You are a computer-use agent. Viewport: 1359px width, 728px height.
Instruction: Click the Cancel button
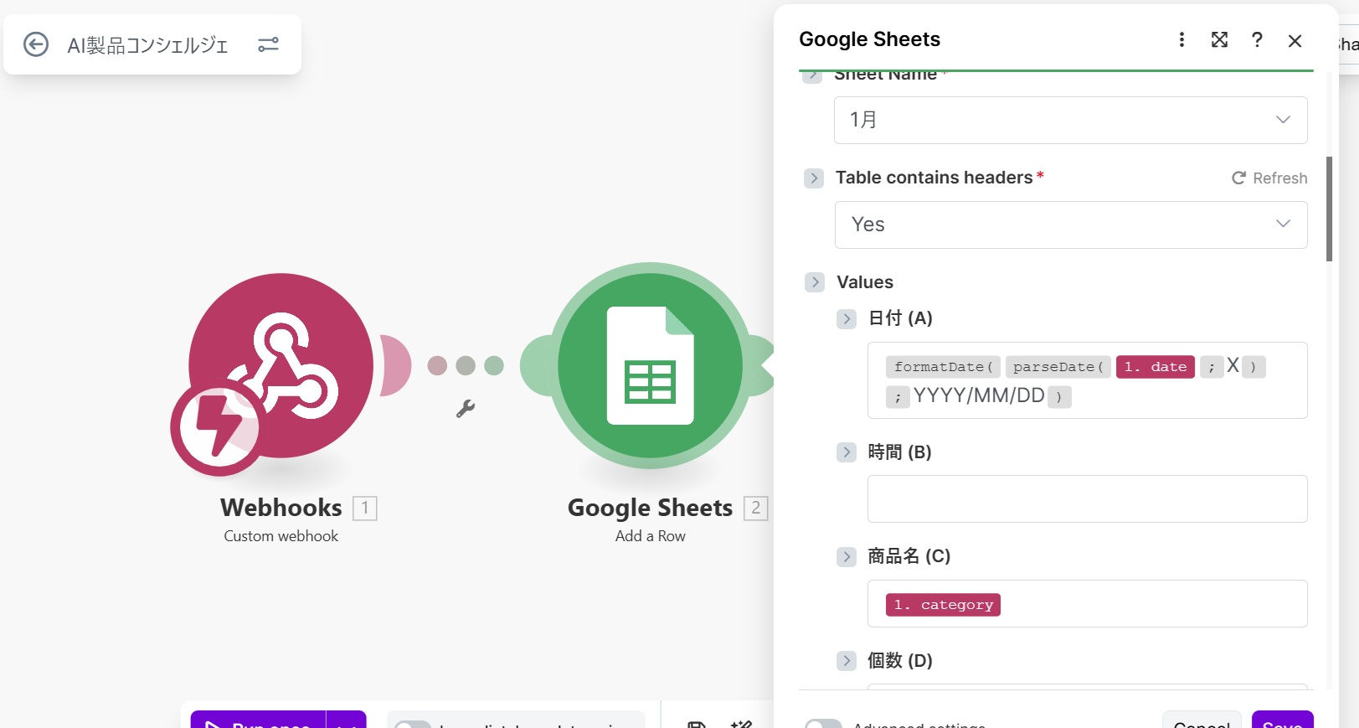pyautogui.click(x=1202, y=721)
